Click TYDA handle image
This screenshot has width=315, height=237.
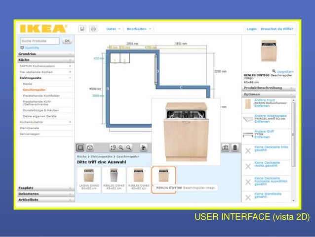tap(248, 135)
